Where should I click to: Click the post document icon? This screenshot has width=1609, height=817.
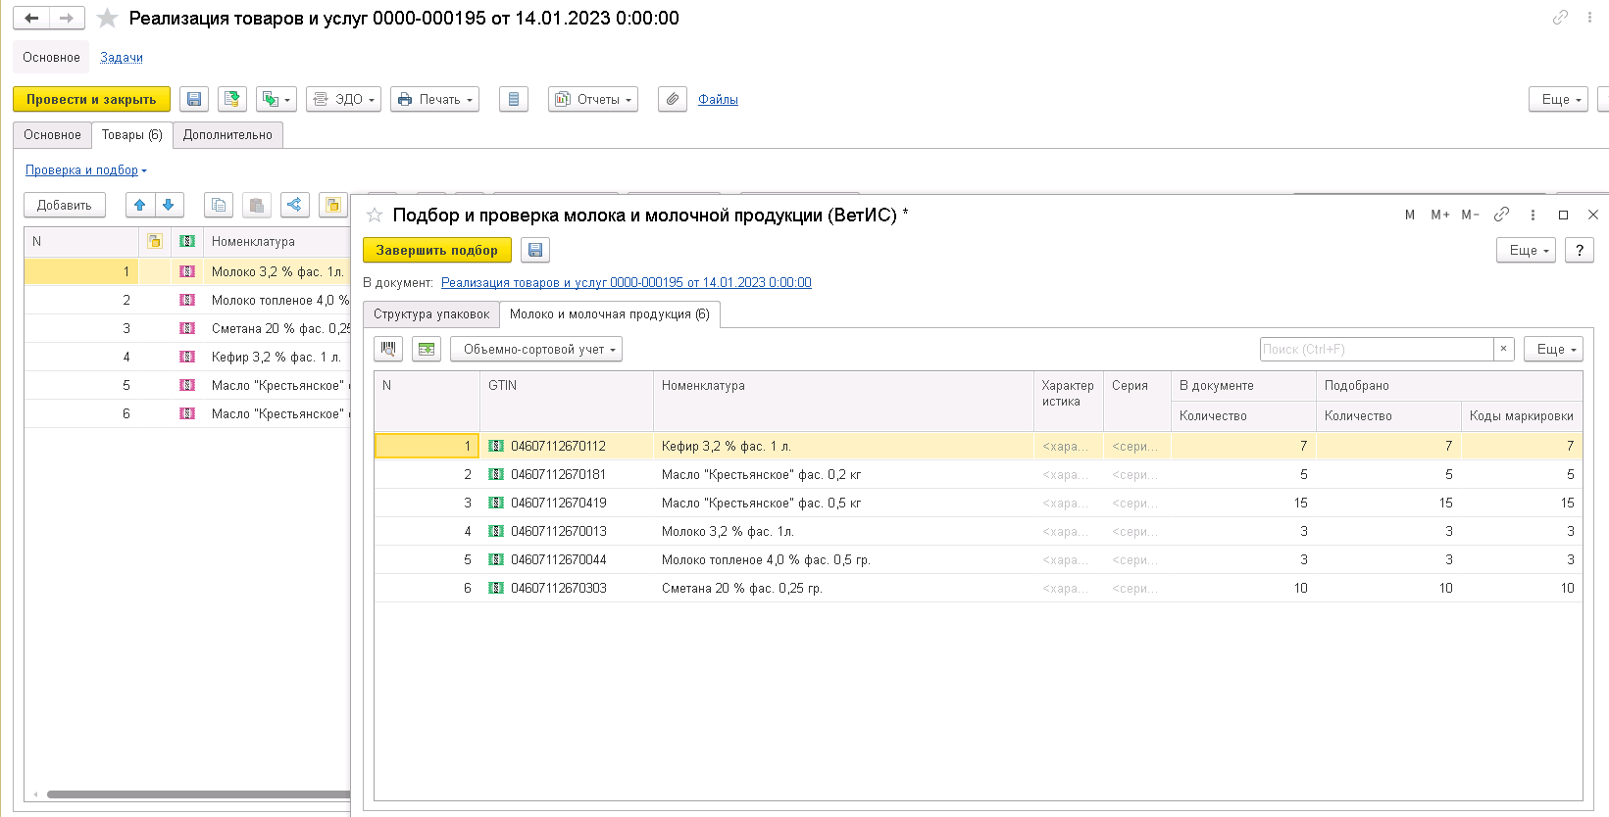tap(231, 99)
